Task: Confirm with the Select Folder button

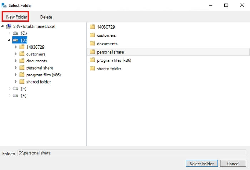Action: [201, 164]
